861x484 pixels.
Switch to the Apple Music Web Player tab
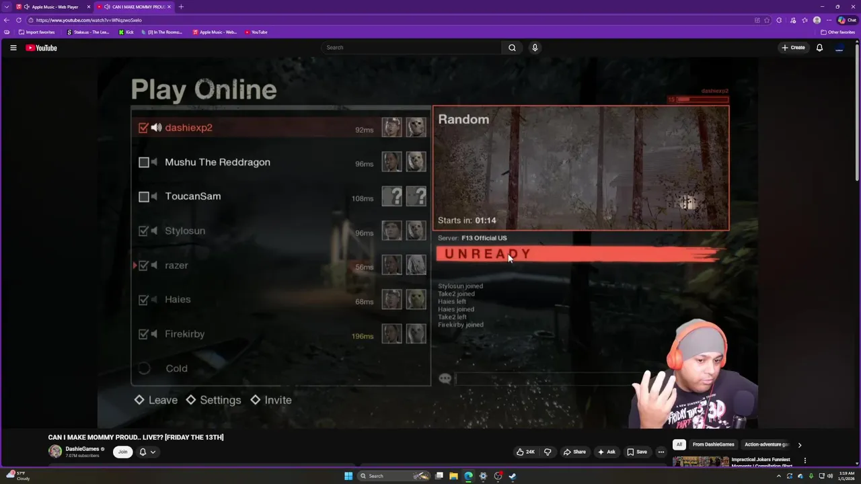pos(52,7)
